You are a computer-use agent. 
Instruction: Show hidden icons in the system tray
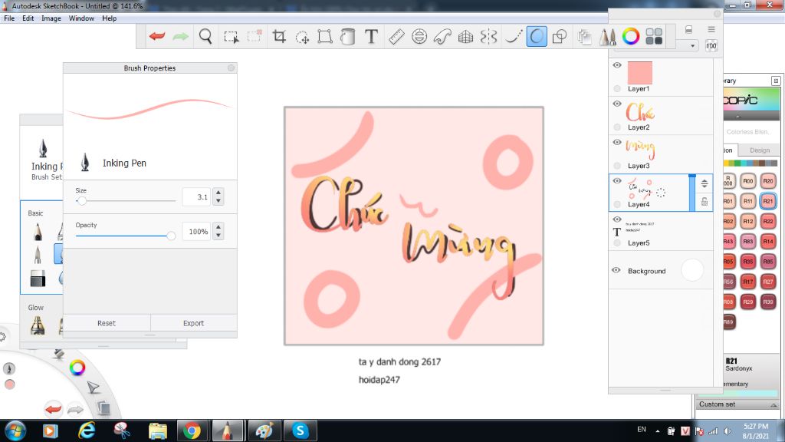[x=657, y=431]
